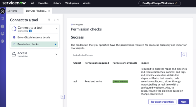This screenshot has width=196, height=107.
Task: Open the Favorites menu
Action: coord(43,3)
